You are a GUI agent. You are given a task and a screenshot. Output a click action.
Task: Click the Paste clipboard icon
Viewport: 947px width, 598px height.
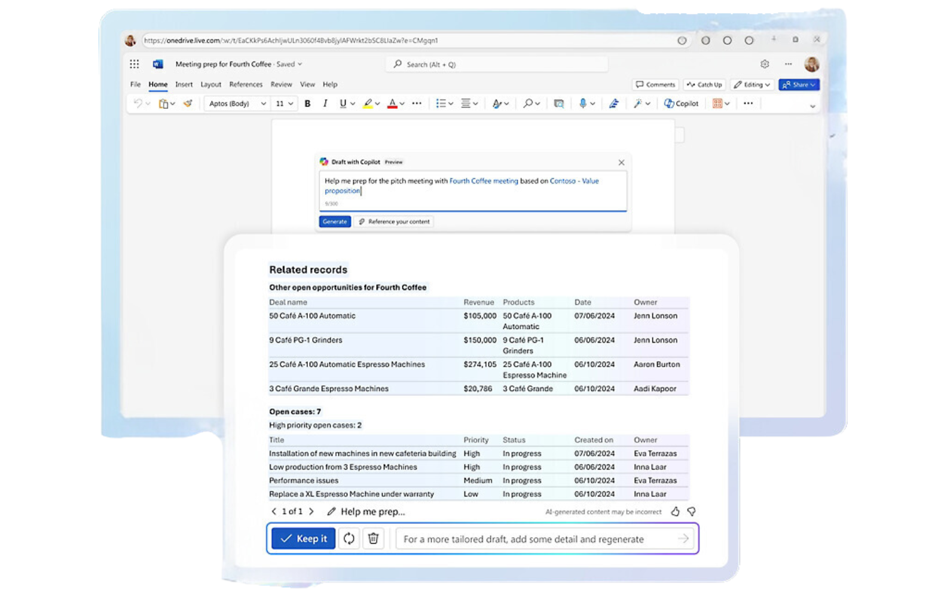point(163,103)
